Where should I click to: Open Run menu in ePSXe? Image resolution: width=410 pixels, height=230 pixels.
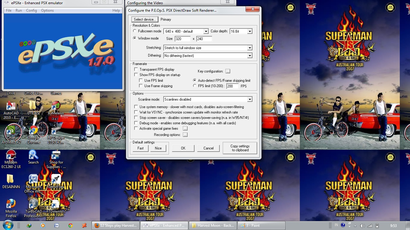coord(19,10)
